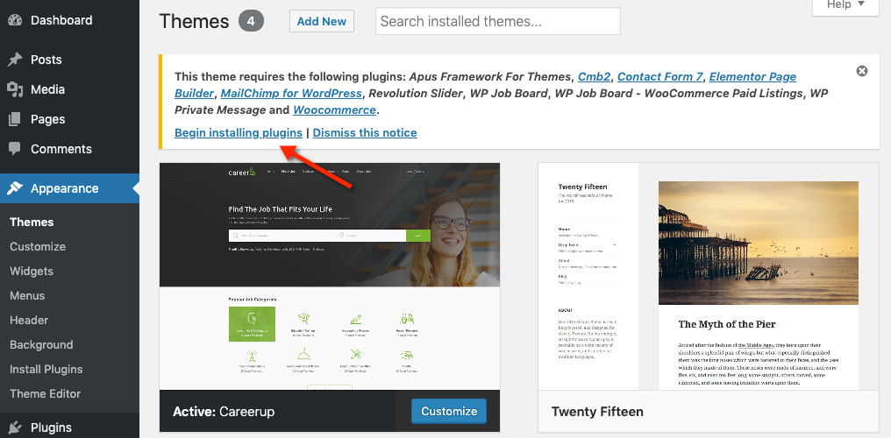The width and height of the screenshot is (891, 438).
Task: Expand the Help dropdown tab
Action: click(x=845, y=5)
